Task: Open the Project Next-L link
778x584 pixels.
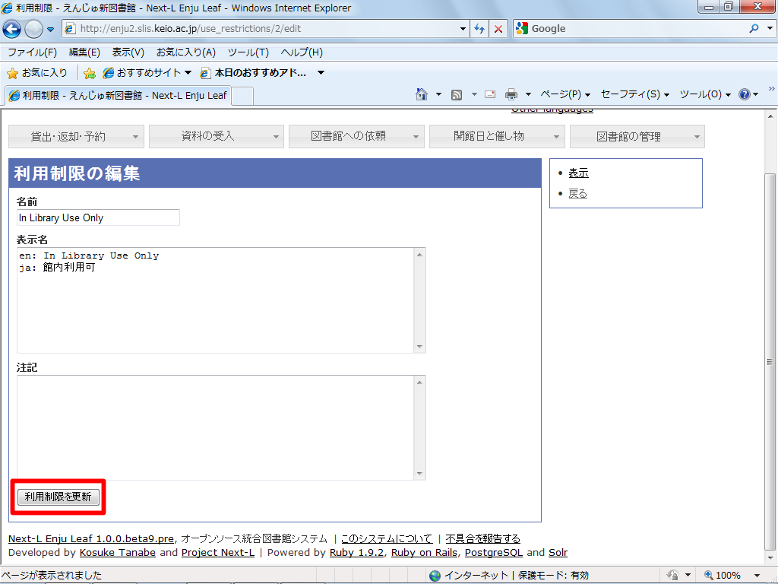Action: coord(218,553)
